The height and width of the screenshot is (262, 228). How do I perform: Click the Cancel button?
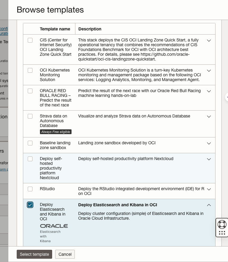[65, 254]
